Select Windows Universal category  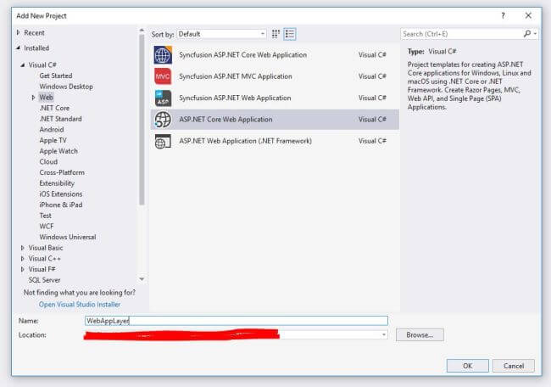[68, 237]
